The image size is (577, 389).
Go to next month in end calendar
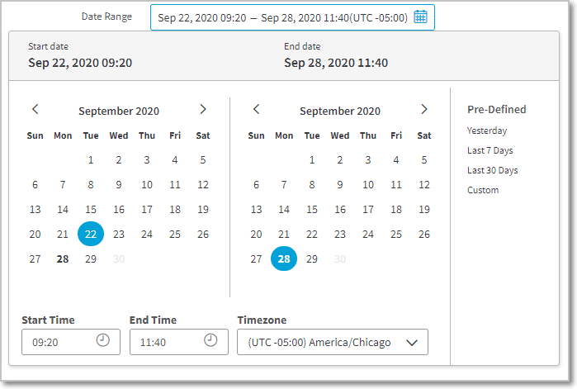tap(424, 110)
